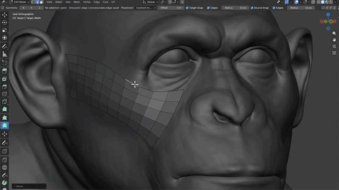Select the Move tool above the Rotate tool
Screen dimensions: 339x190
(5, 15)
